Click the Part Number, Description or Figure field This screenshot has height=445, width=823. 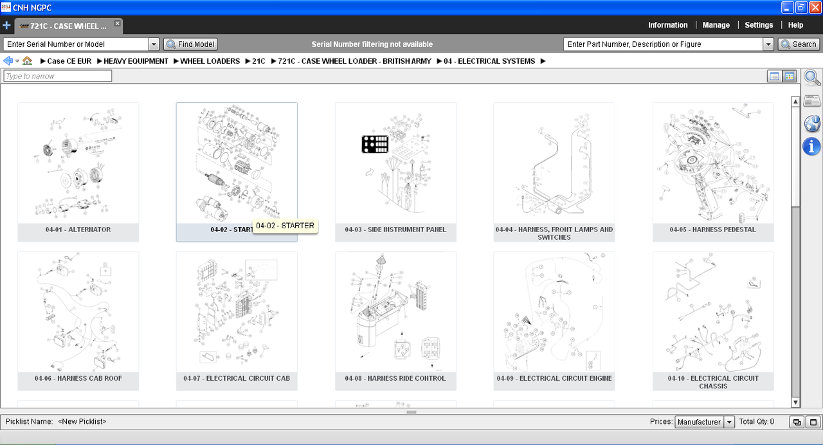coord(664,44)
